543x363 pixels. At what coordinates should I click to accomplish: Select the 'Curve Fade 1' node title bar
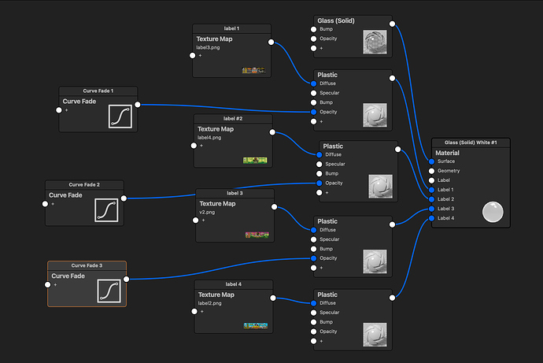click(98, 91)
